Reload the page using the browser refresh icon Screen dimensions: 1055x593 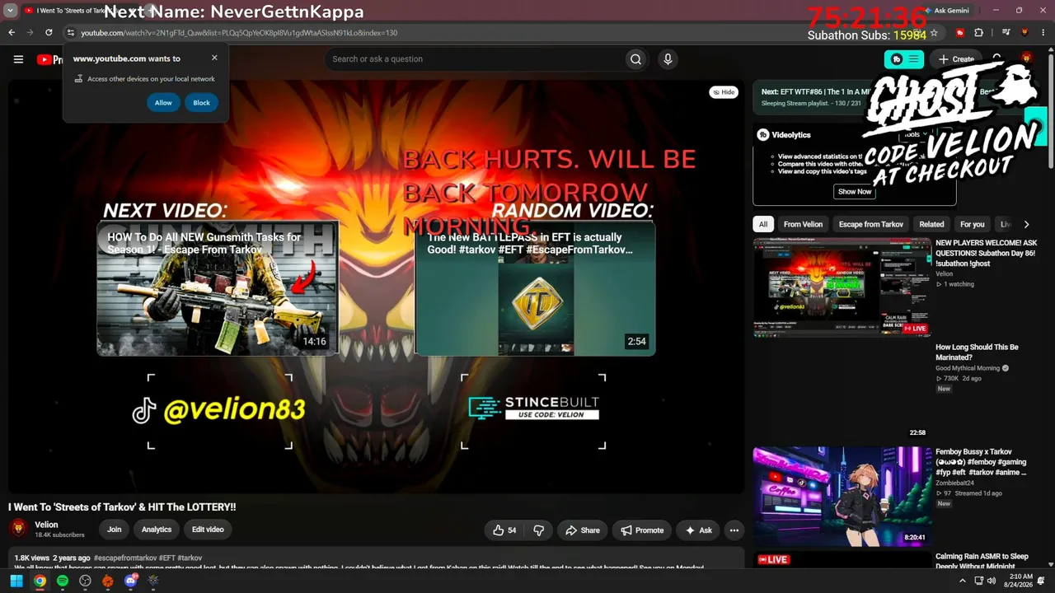(49, 33)
